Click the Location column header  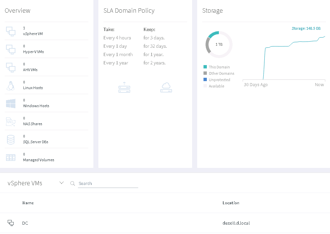pos(231,203)
